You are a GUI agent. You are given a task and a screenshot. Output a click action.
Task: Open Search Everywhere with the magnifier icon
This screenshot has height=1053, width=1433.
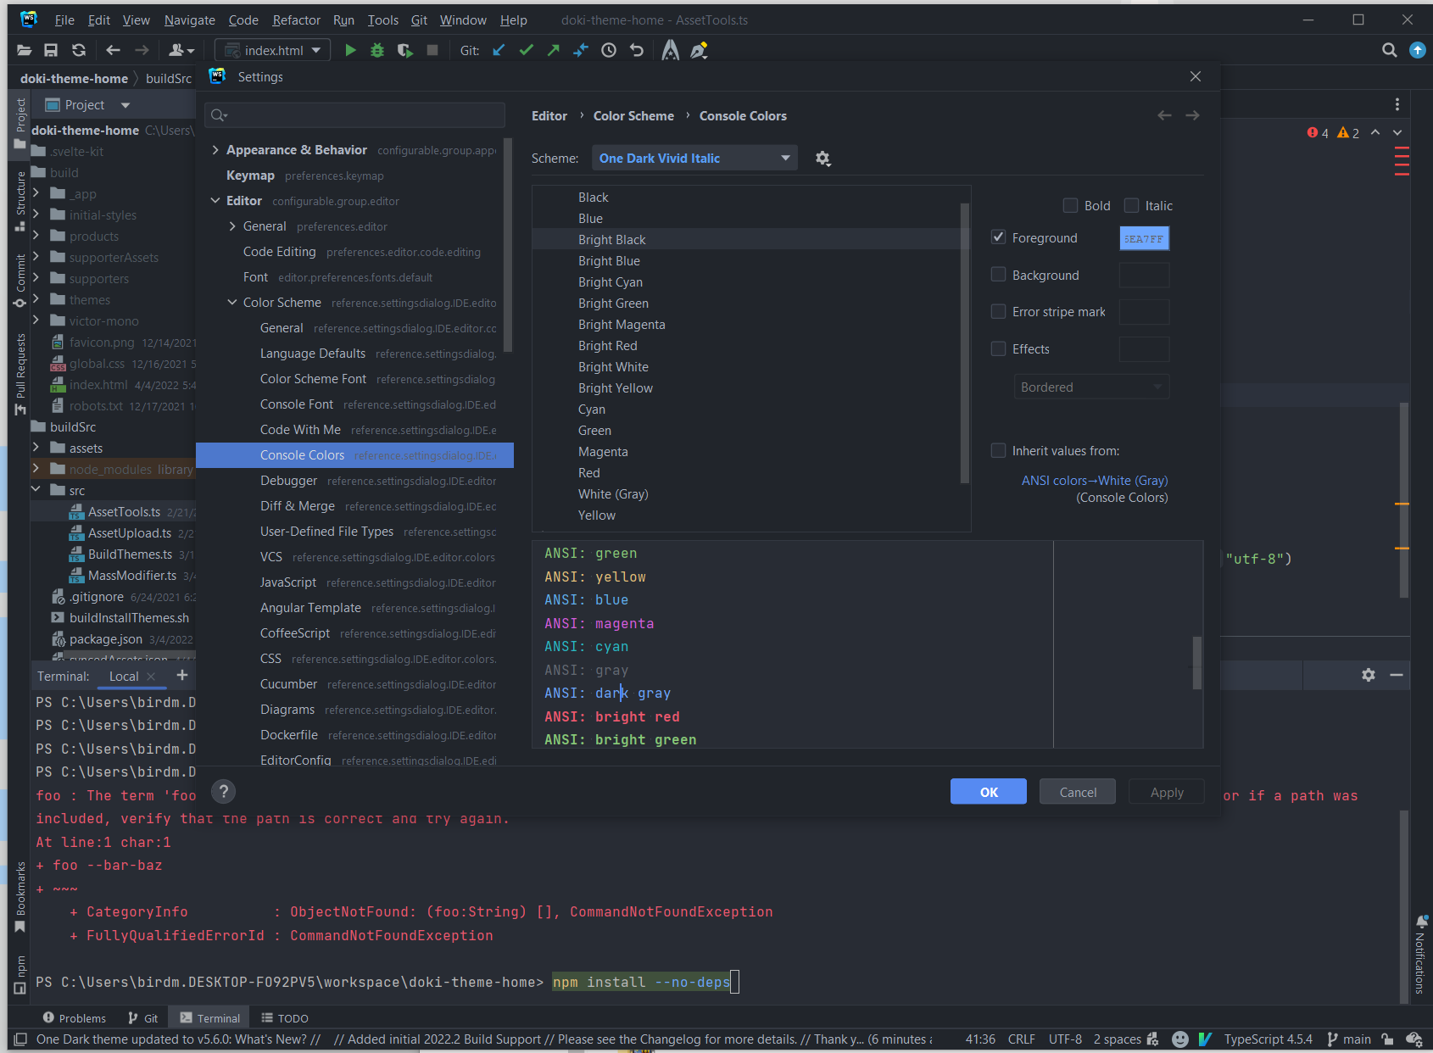click(x=1389, y=50)
